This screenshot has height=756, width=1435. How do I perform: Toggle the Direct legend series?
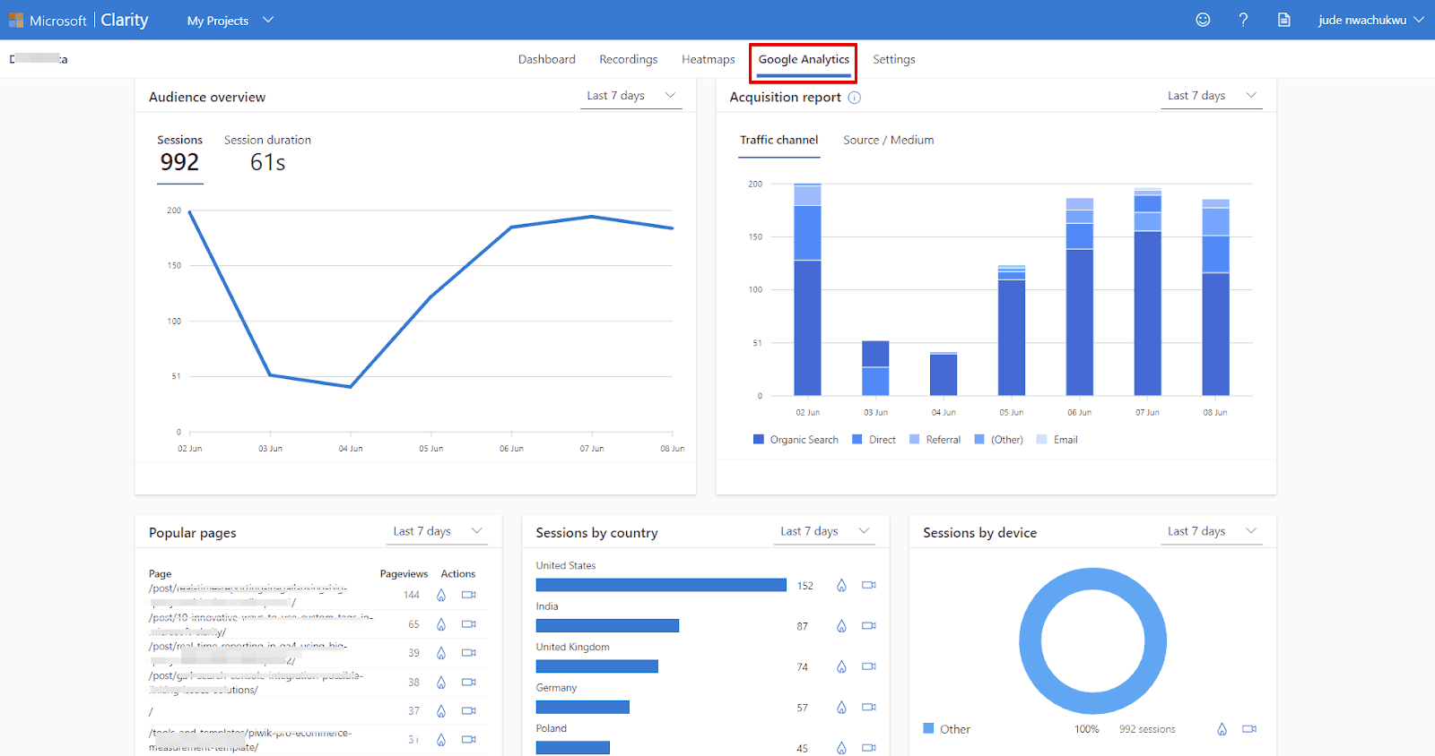pos(874,440)
